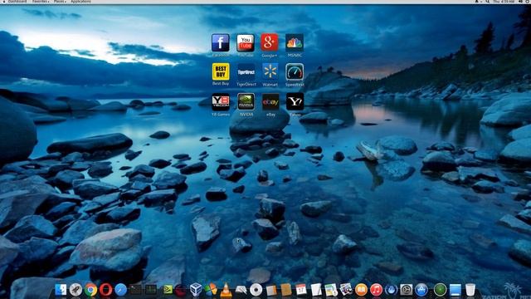This screenshot has height=299, width=531.
Task: Open the Windows flag icon in dock
Action: [x=211, y=290]
